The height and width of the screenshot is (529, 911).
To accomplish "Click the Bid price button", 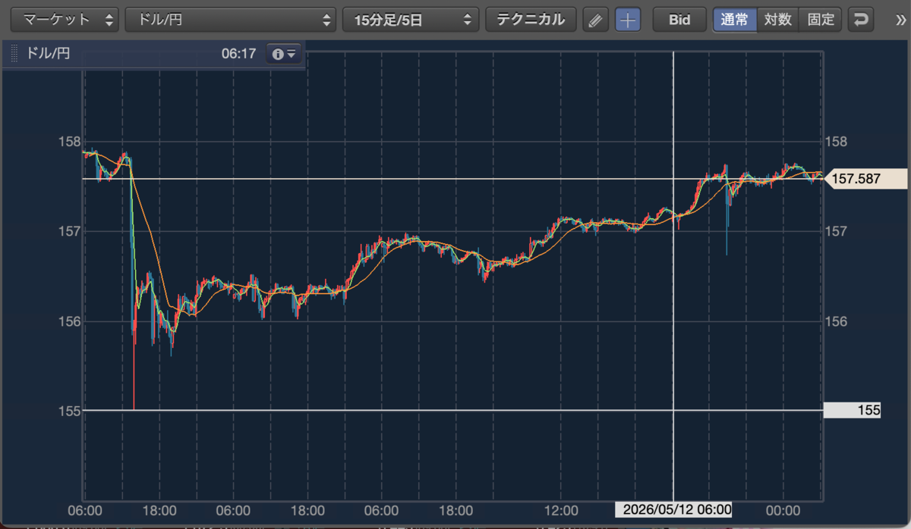I will [679, 20].
